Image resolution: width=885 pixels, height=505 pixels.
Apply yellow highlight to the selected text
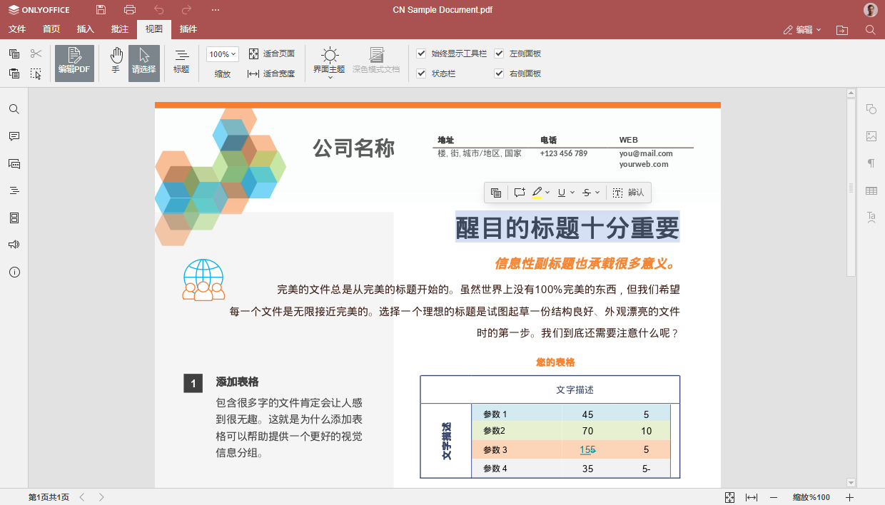coord(537,193)
